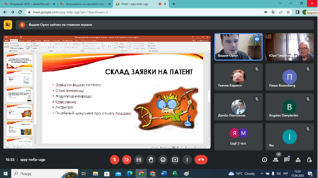Image resolution: width=318 pixels, height=178 pixels.
Task: Expand hidden system tray icons
Action: point(262,174)
